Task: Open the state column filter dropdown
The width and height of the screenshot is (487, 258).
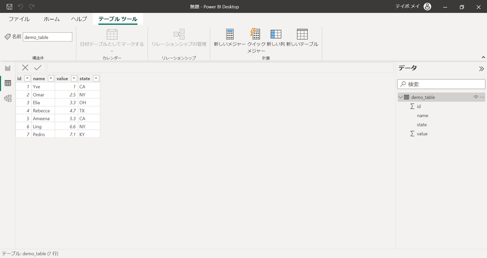Action: tap(96, 78)
